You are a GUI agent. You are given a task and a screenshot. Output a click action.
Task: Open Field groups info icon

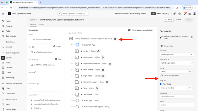coord(37,60)
